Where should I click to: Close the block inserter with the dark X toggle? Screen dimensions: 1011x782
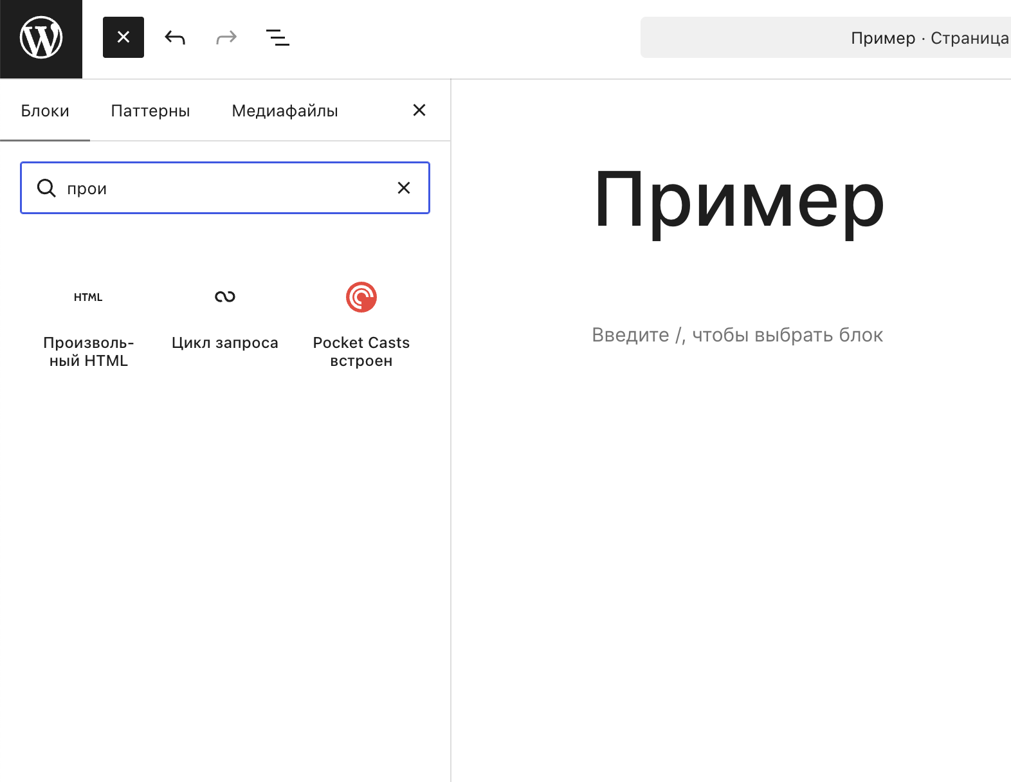[123, 37]
